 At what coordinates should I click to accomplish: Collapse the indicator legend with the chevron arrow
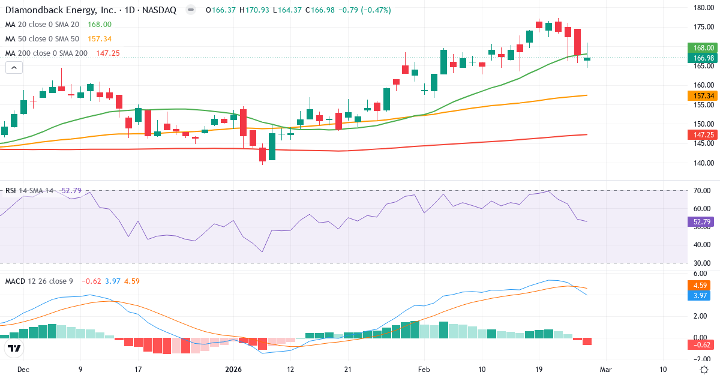pos(13,67)
